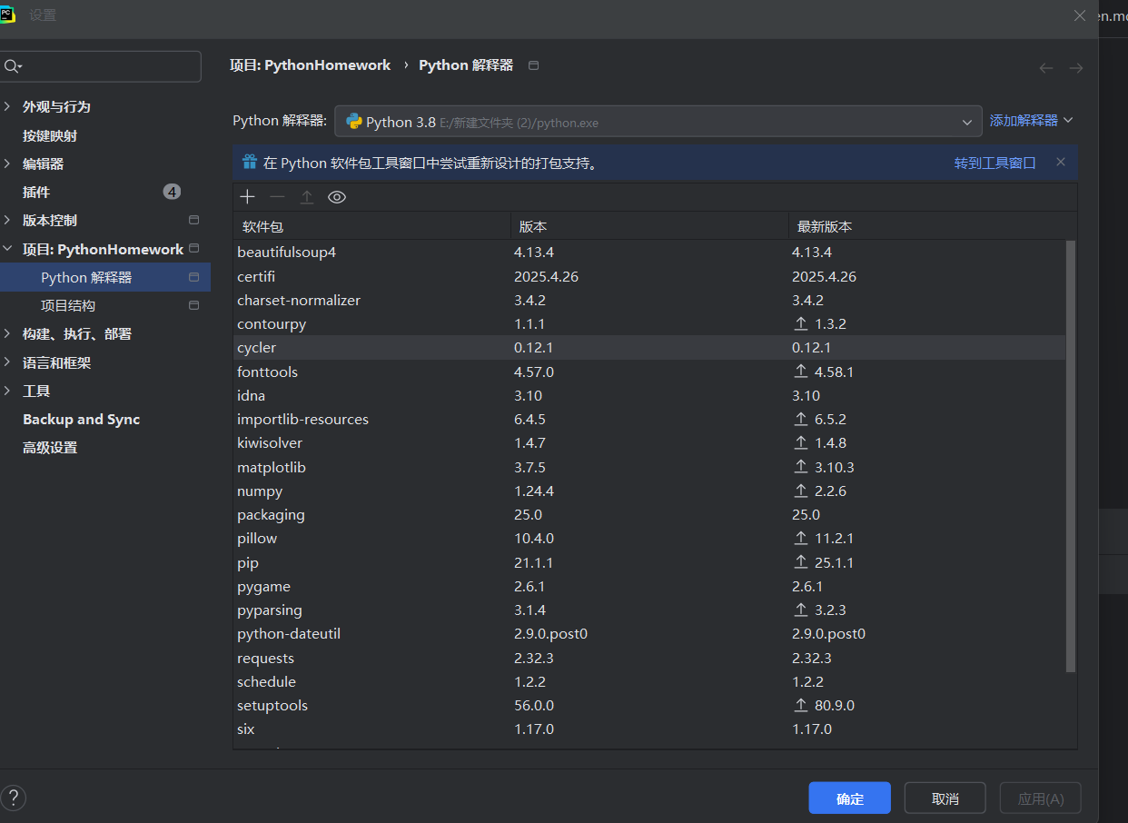Click the forward navigation arrow
The width and height of the screenshot is (1128, 823).
point(1076,68)
